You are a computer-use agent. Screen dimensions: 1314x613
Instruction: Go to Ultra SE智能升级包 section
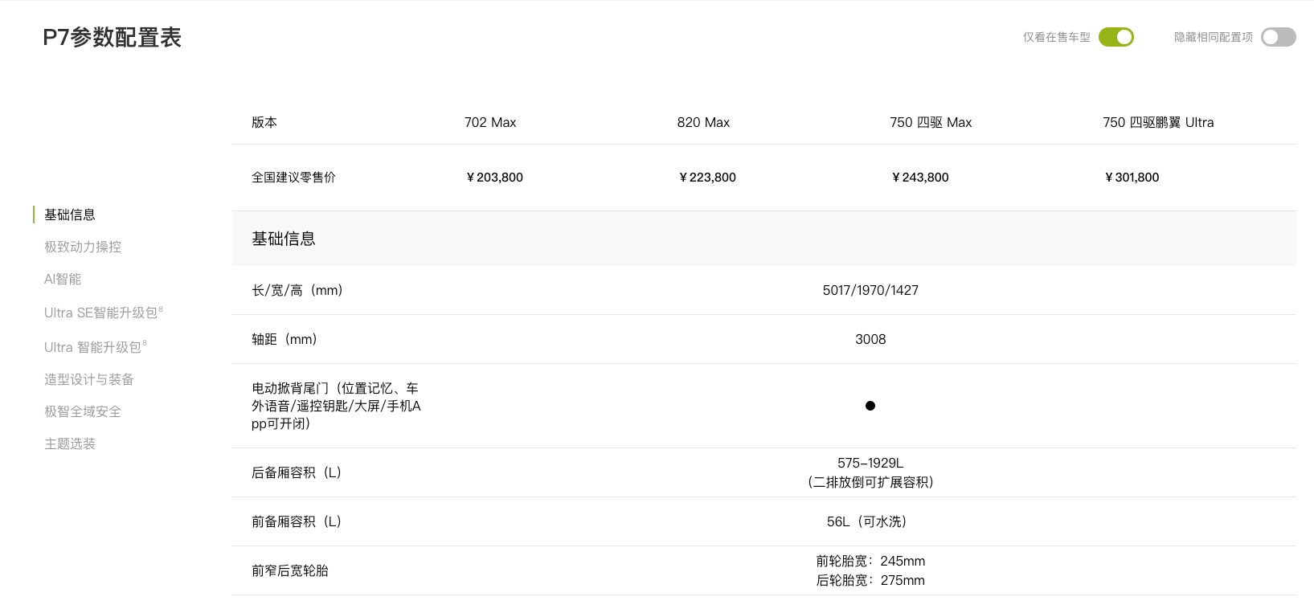coord(103,313)
